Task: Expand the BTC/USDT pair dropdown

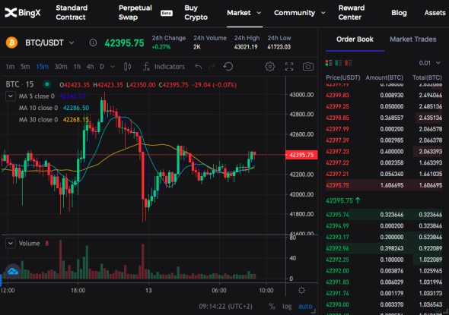Action: tap(72, 43)
